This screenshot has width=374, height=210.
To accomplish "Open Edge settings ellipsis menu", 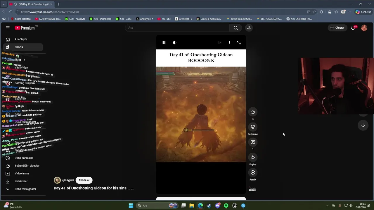I will pyautogui.click(x=350, y=12).
